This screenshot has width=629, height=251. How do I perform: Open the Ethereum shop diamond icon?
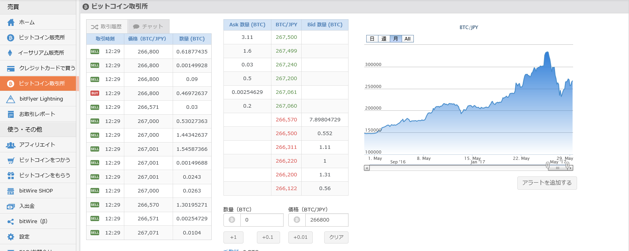pos(10,53)
